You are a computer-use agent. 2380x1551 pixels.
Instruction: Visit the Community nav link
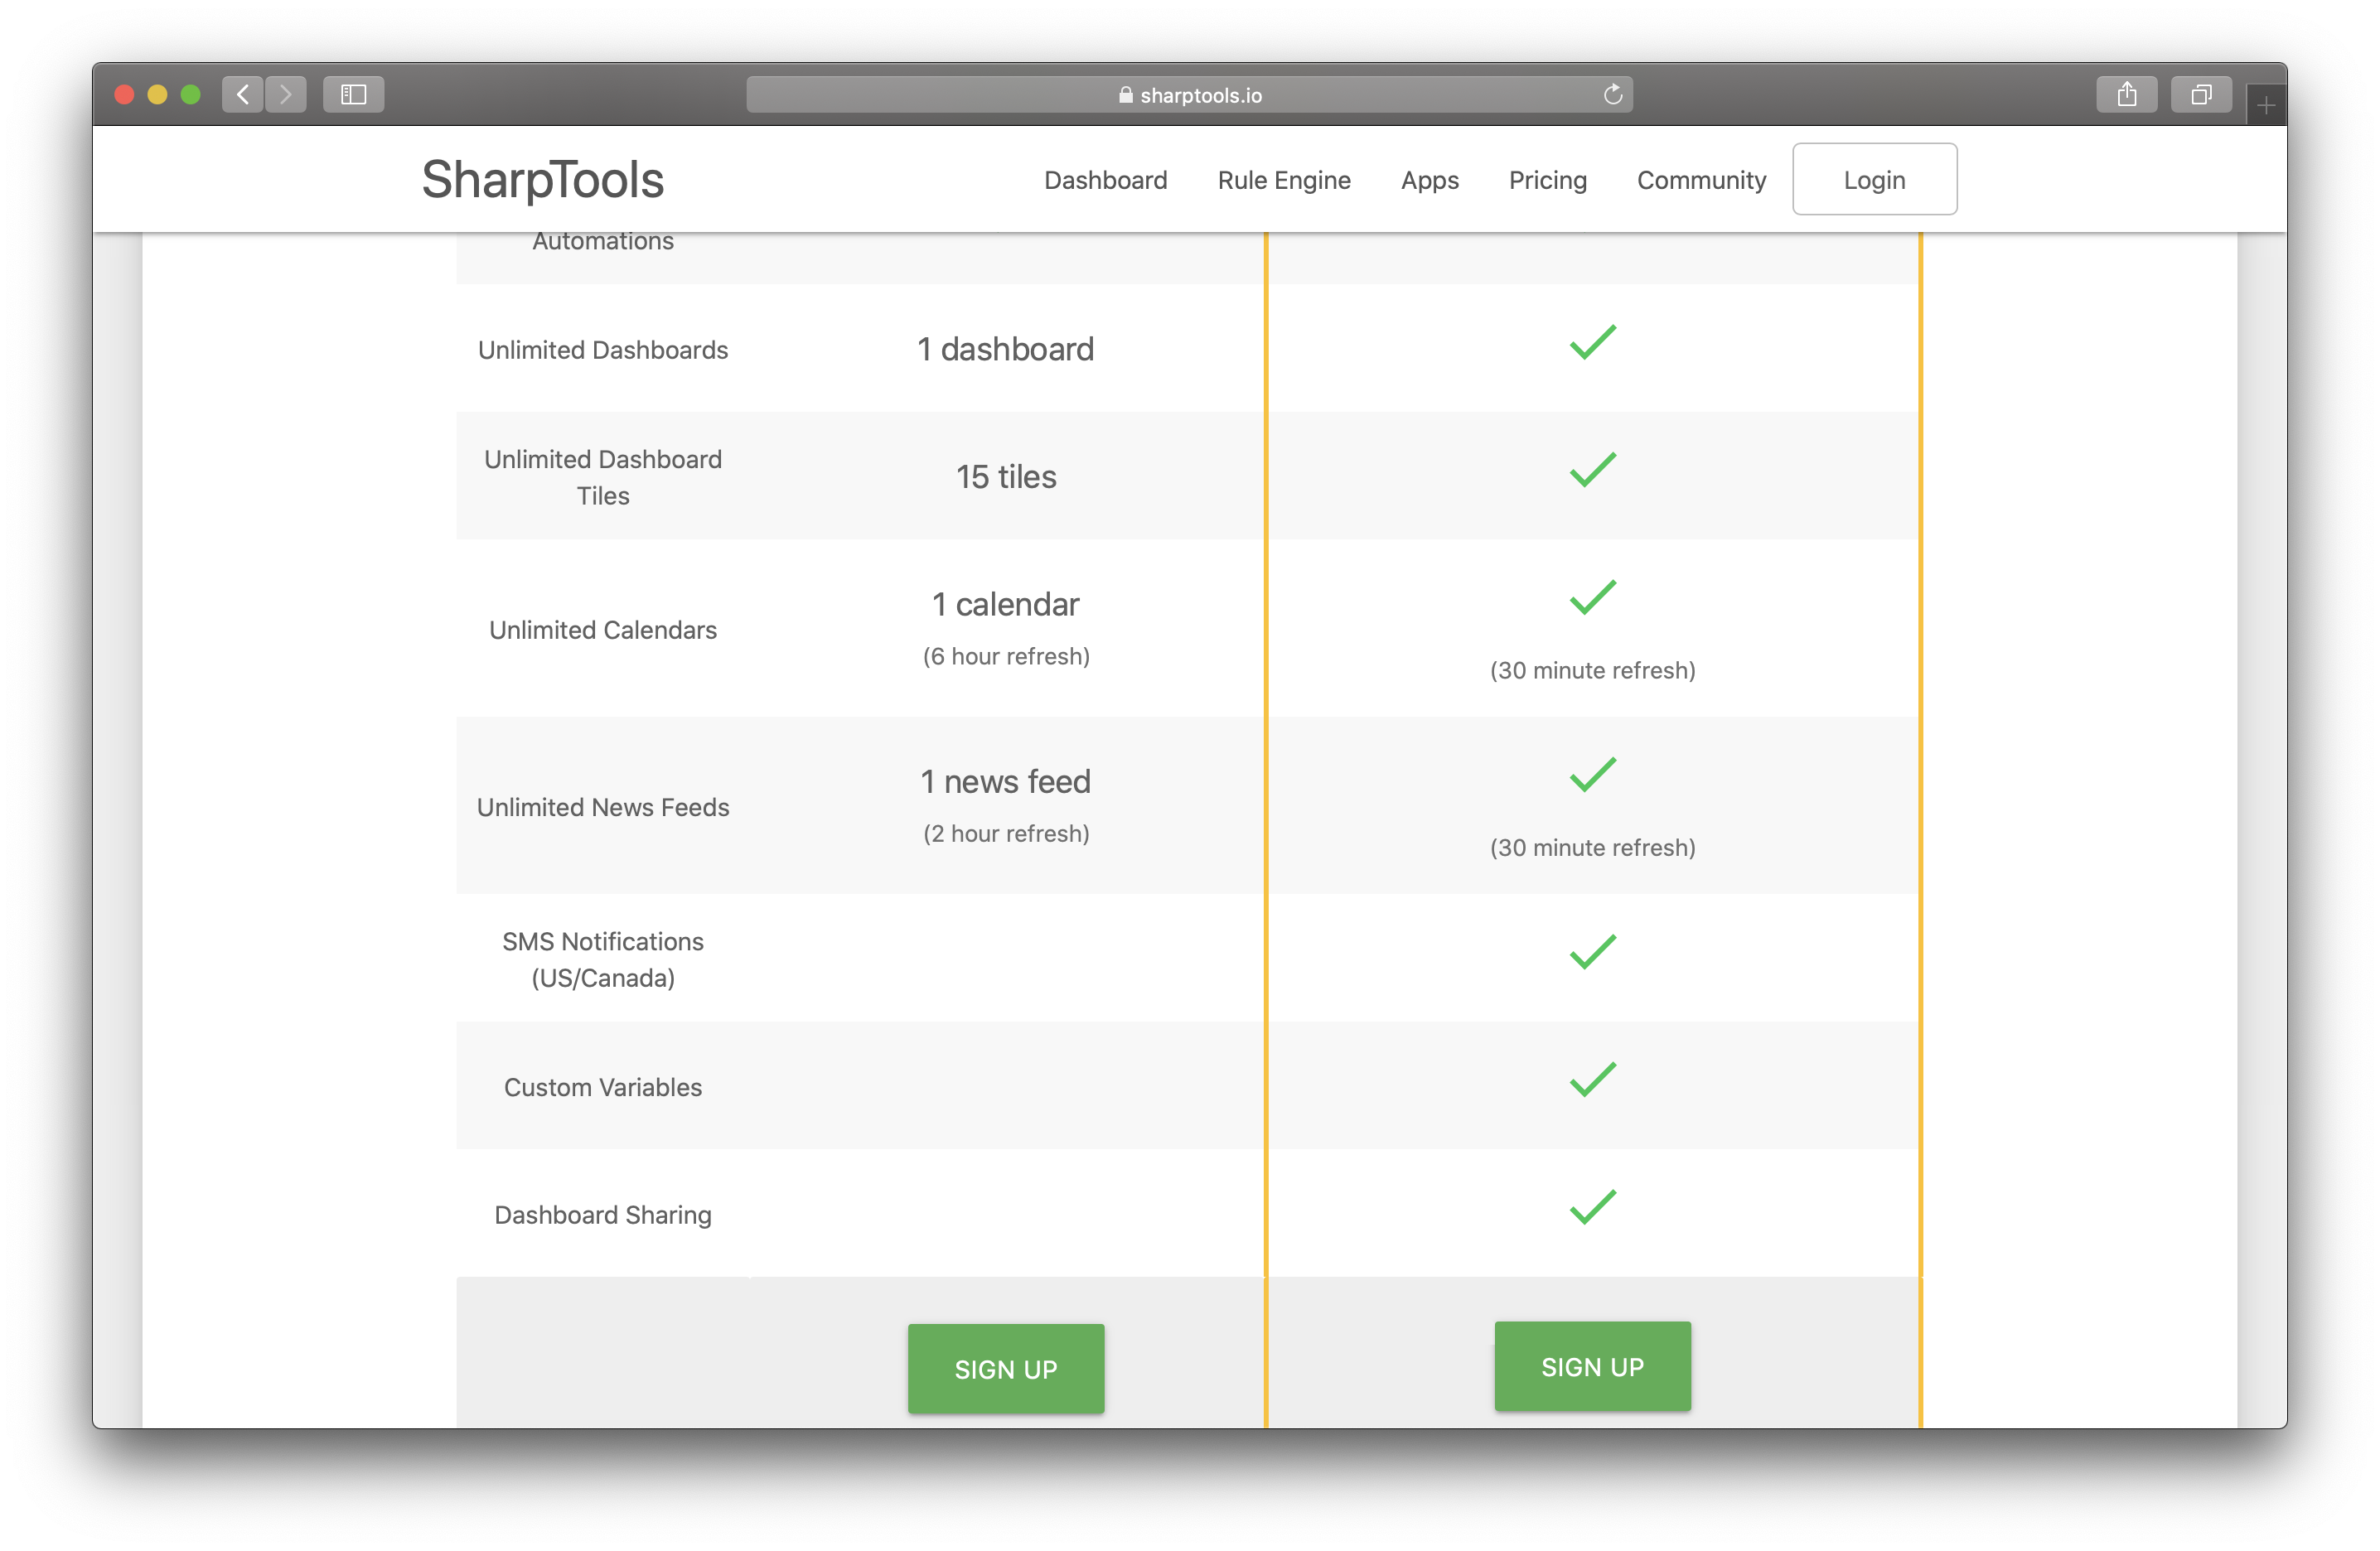tap(1701, 180)
